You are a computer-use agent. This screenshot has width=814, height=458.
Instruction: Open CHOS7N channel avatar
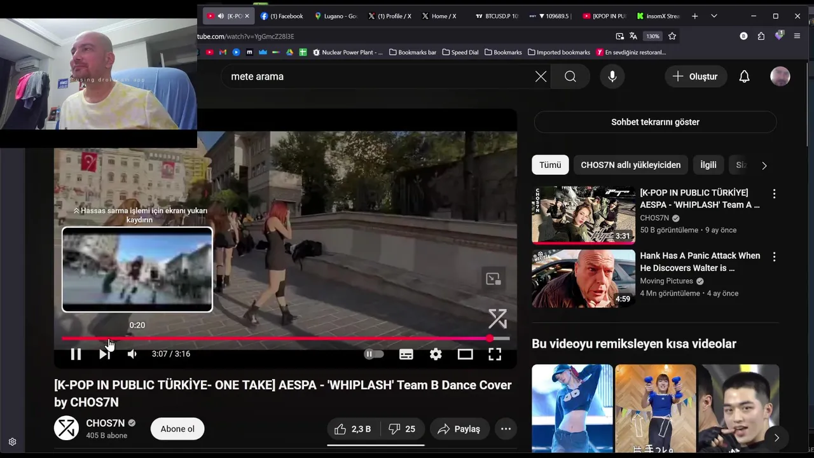pos(66,428)
